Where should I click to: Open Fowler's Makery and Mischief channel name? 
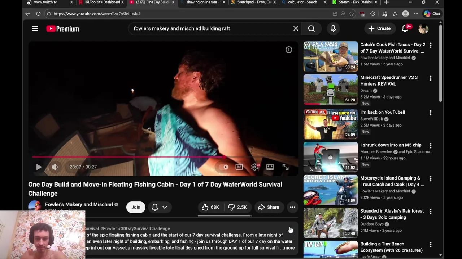point(79,204)
